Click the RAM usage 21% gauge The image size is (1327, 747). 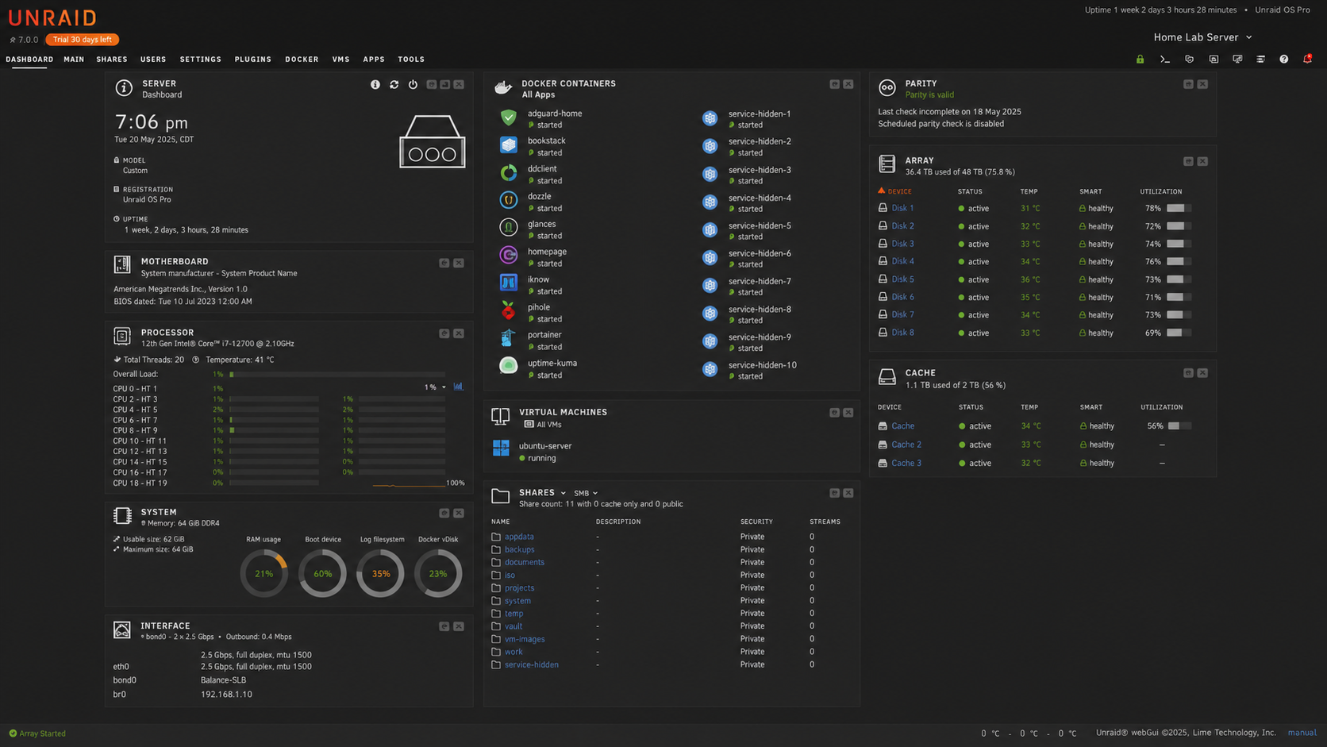tap(264, 573)
